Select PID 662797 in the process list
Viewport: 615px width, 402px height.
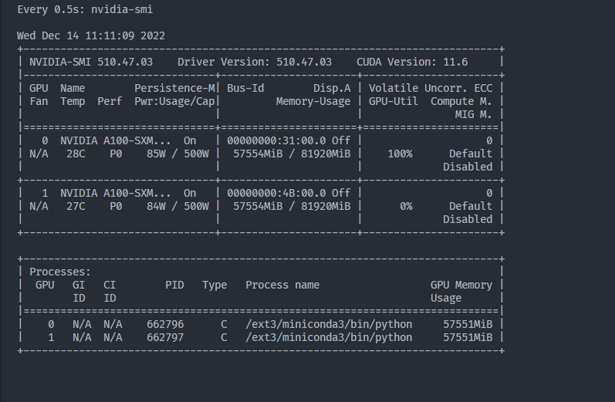tap(165, 337)
